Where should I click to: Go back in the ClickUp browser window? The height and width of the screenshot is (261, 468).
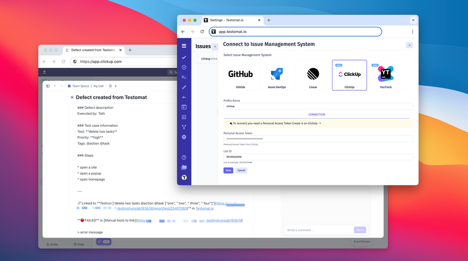(x=44, y=61)
